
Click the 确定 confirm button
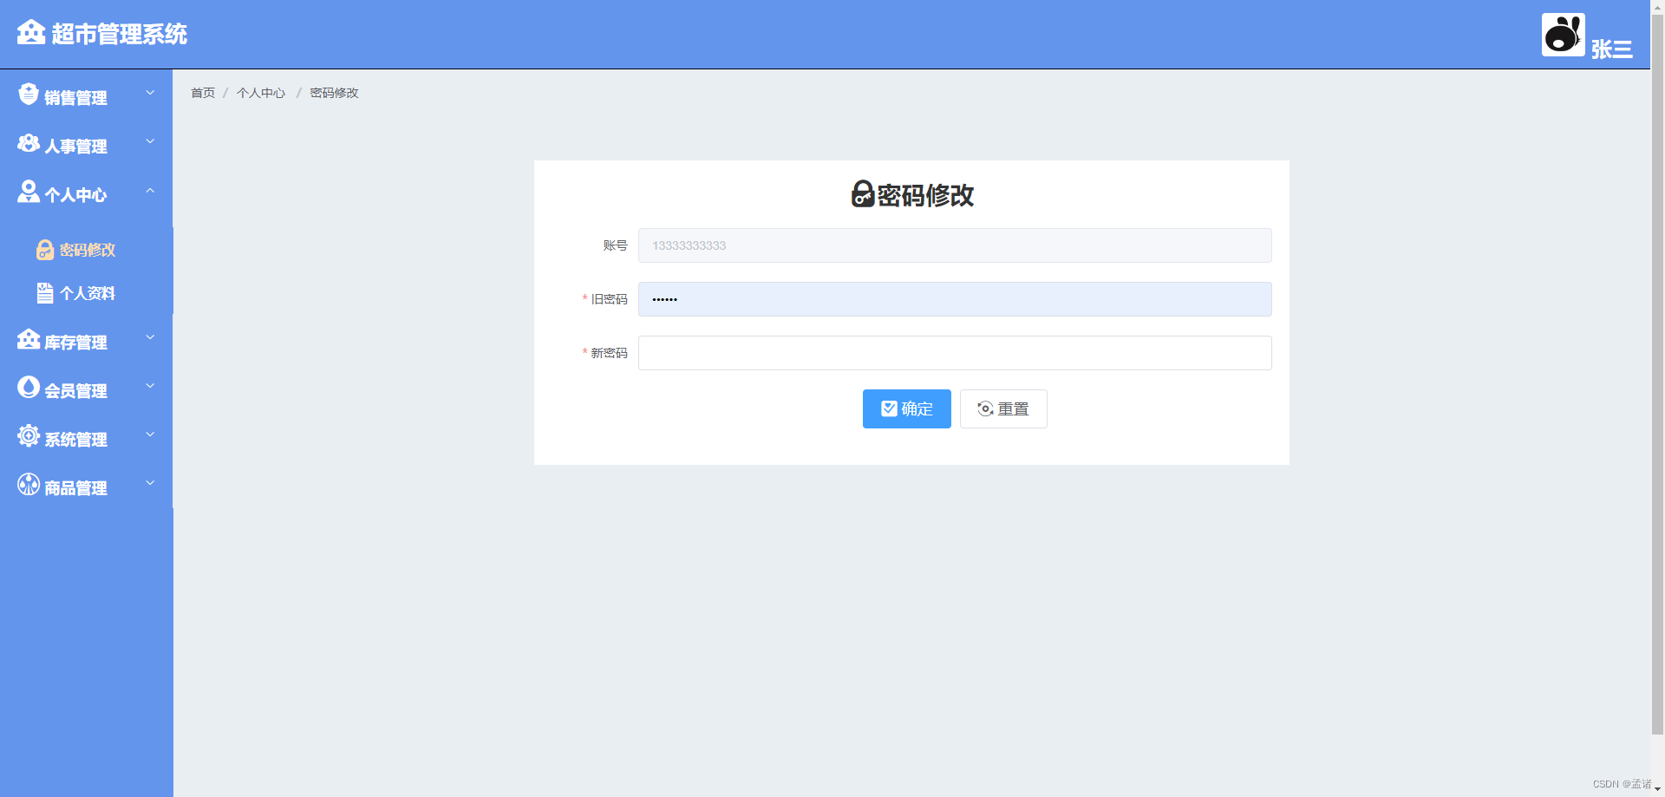906,408
